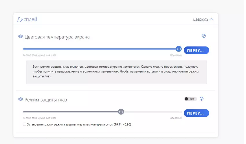This screenshot has height=144, width=246.
Task: Click the color temperature slider handle
Action: pos(179,49)
